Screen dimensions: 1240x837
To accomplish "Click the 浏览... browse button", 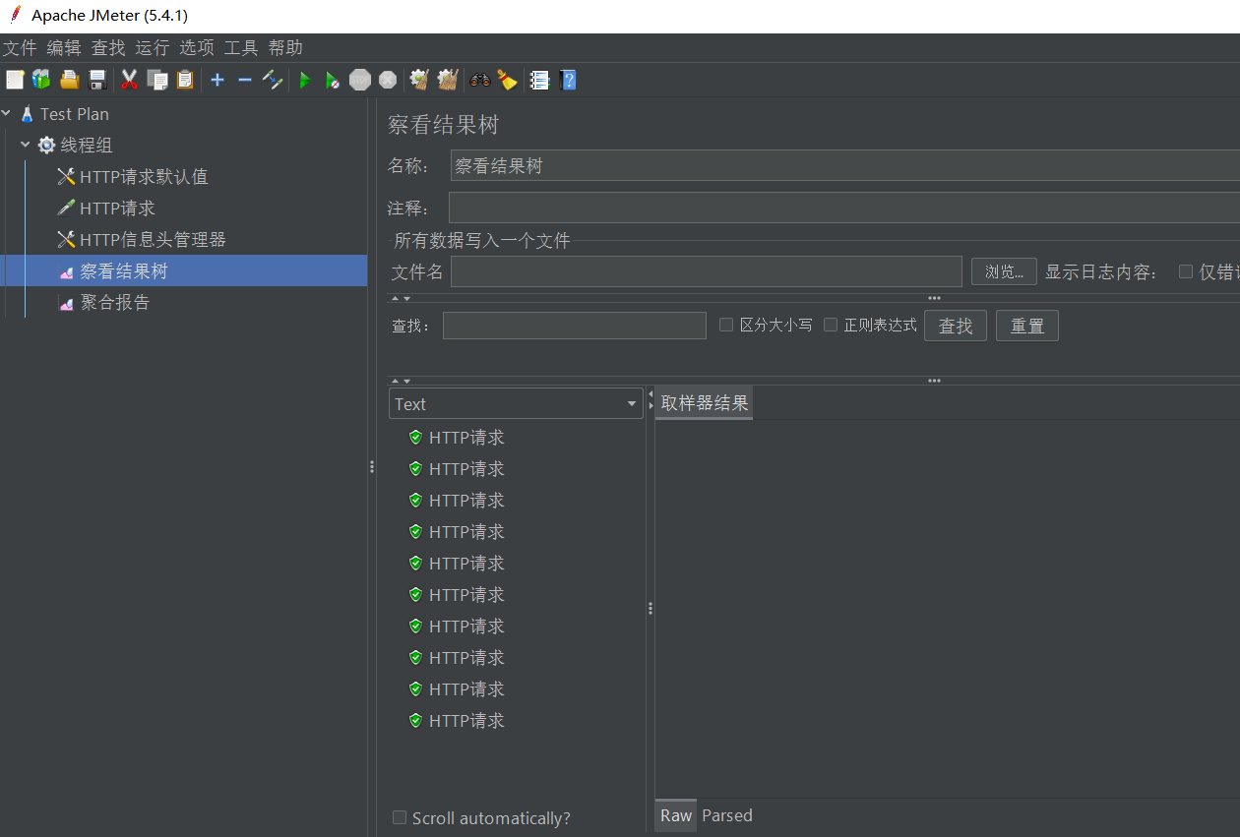I will (x=1004, y=272).
